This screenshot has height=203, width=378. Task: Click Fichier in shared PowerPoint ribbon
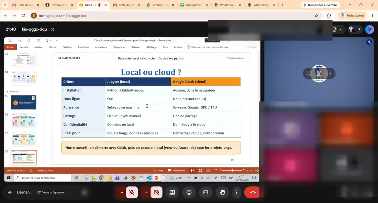click(10, 47)
